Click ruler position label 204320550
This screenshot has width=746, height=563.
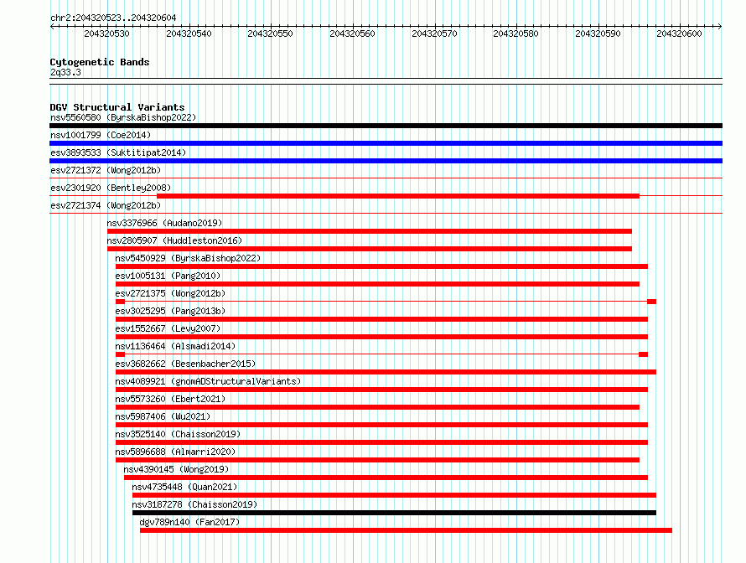point(270,34)
